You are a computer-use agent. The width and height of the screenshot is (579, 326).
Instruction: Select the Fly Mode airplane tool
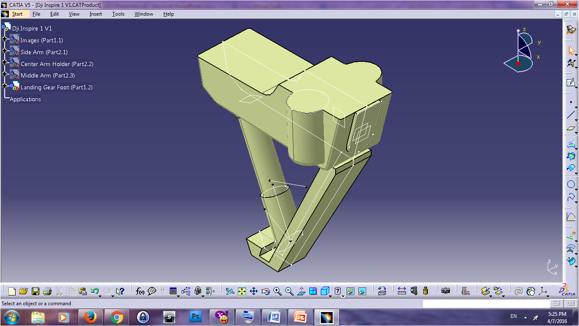230,291
